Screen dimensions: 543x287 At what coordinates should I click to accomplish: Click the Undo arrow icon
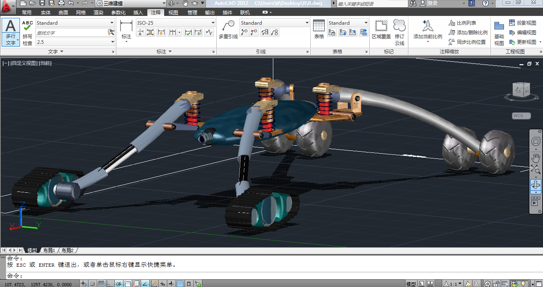(71, 3)
